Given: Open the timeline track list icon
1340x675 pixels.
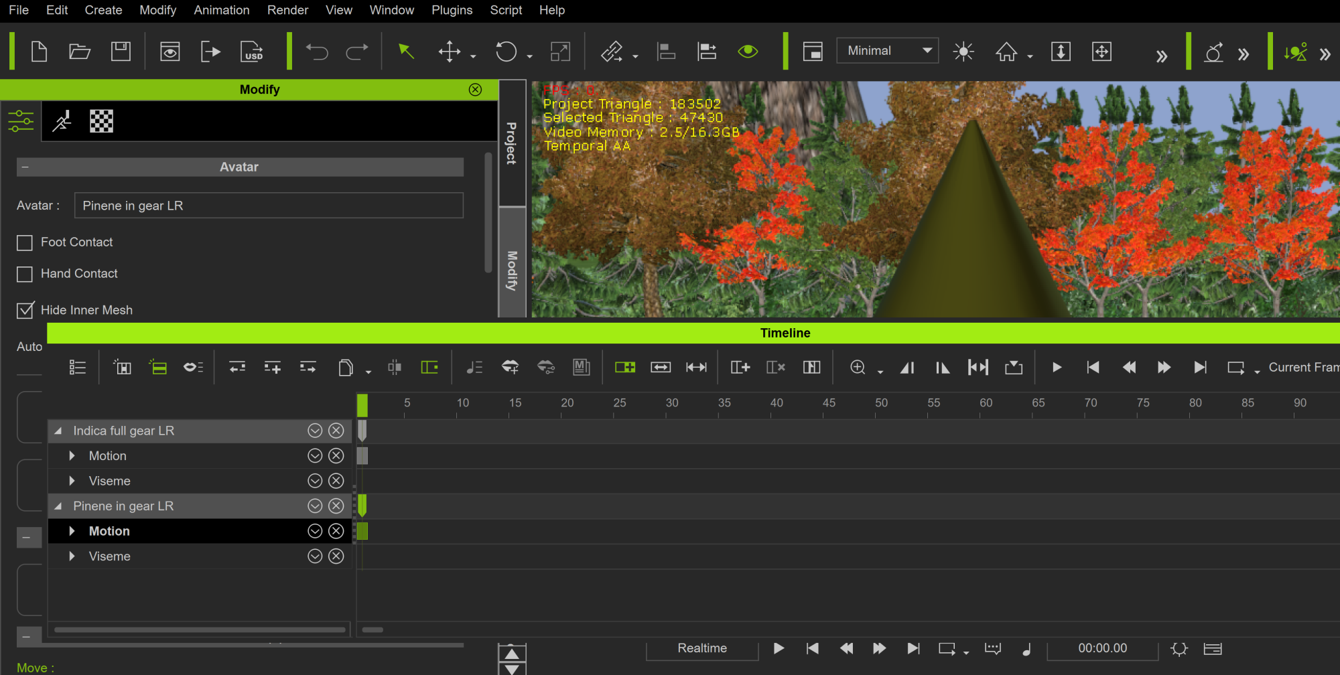Looking at the screenshot, I should point(78,367).
